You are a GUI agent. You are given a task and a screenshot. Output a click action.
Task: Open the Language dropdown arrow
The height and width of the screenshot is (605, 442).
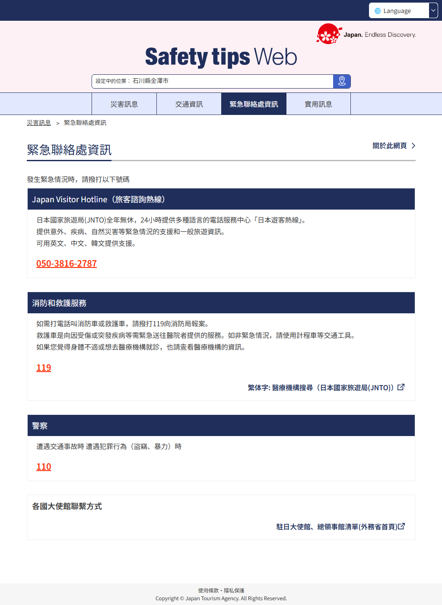433,11
